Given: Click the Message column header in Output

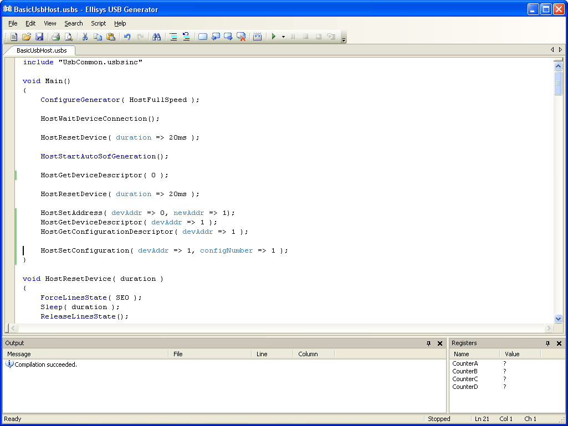Looking at the screenshot, I should pos(19,354).
